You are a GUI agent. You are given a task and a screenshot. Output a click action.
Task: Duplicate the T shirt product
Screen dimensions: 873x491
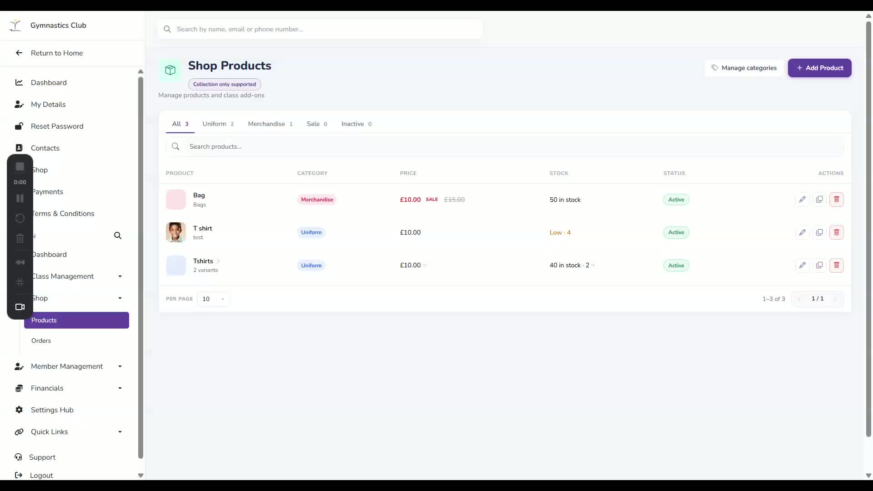pyautogui.click(x=819, y=232)
